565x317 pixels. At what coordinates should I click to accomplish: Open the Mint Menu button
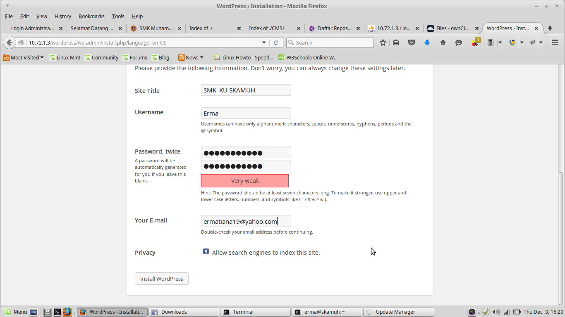click(x=15, y=312)
